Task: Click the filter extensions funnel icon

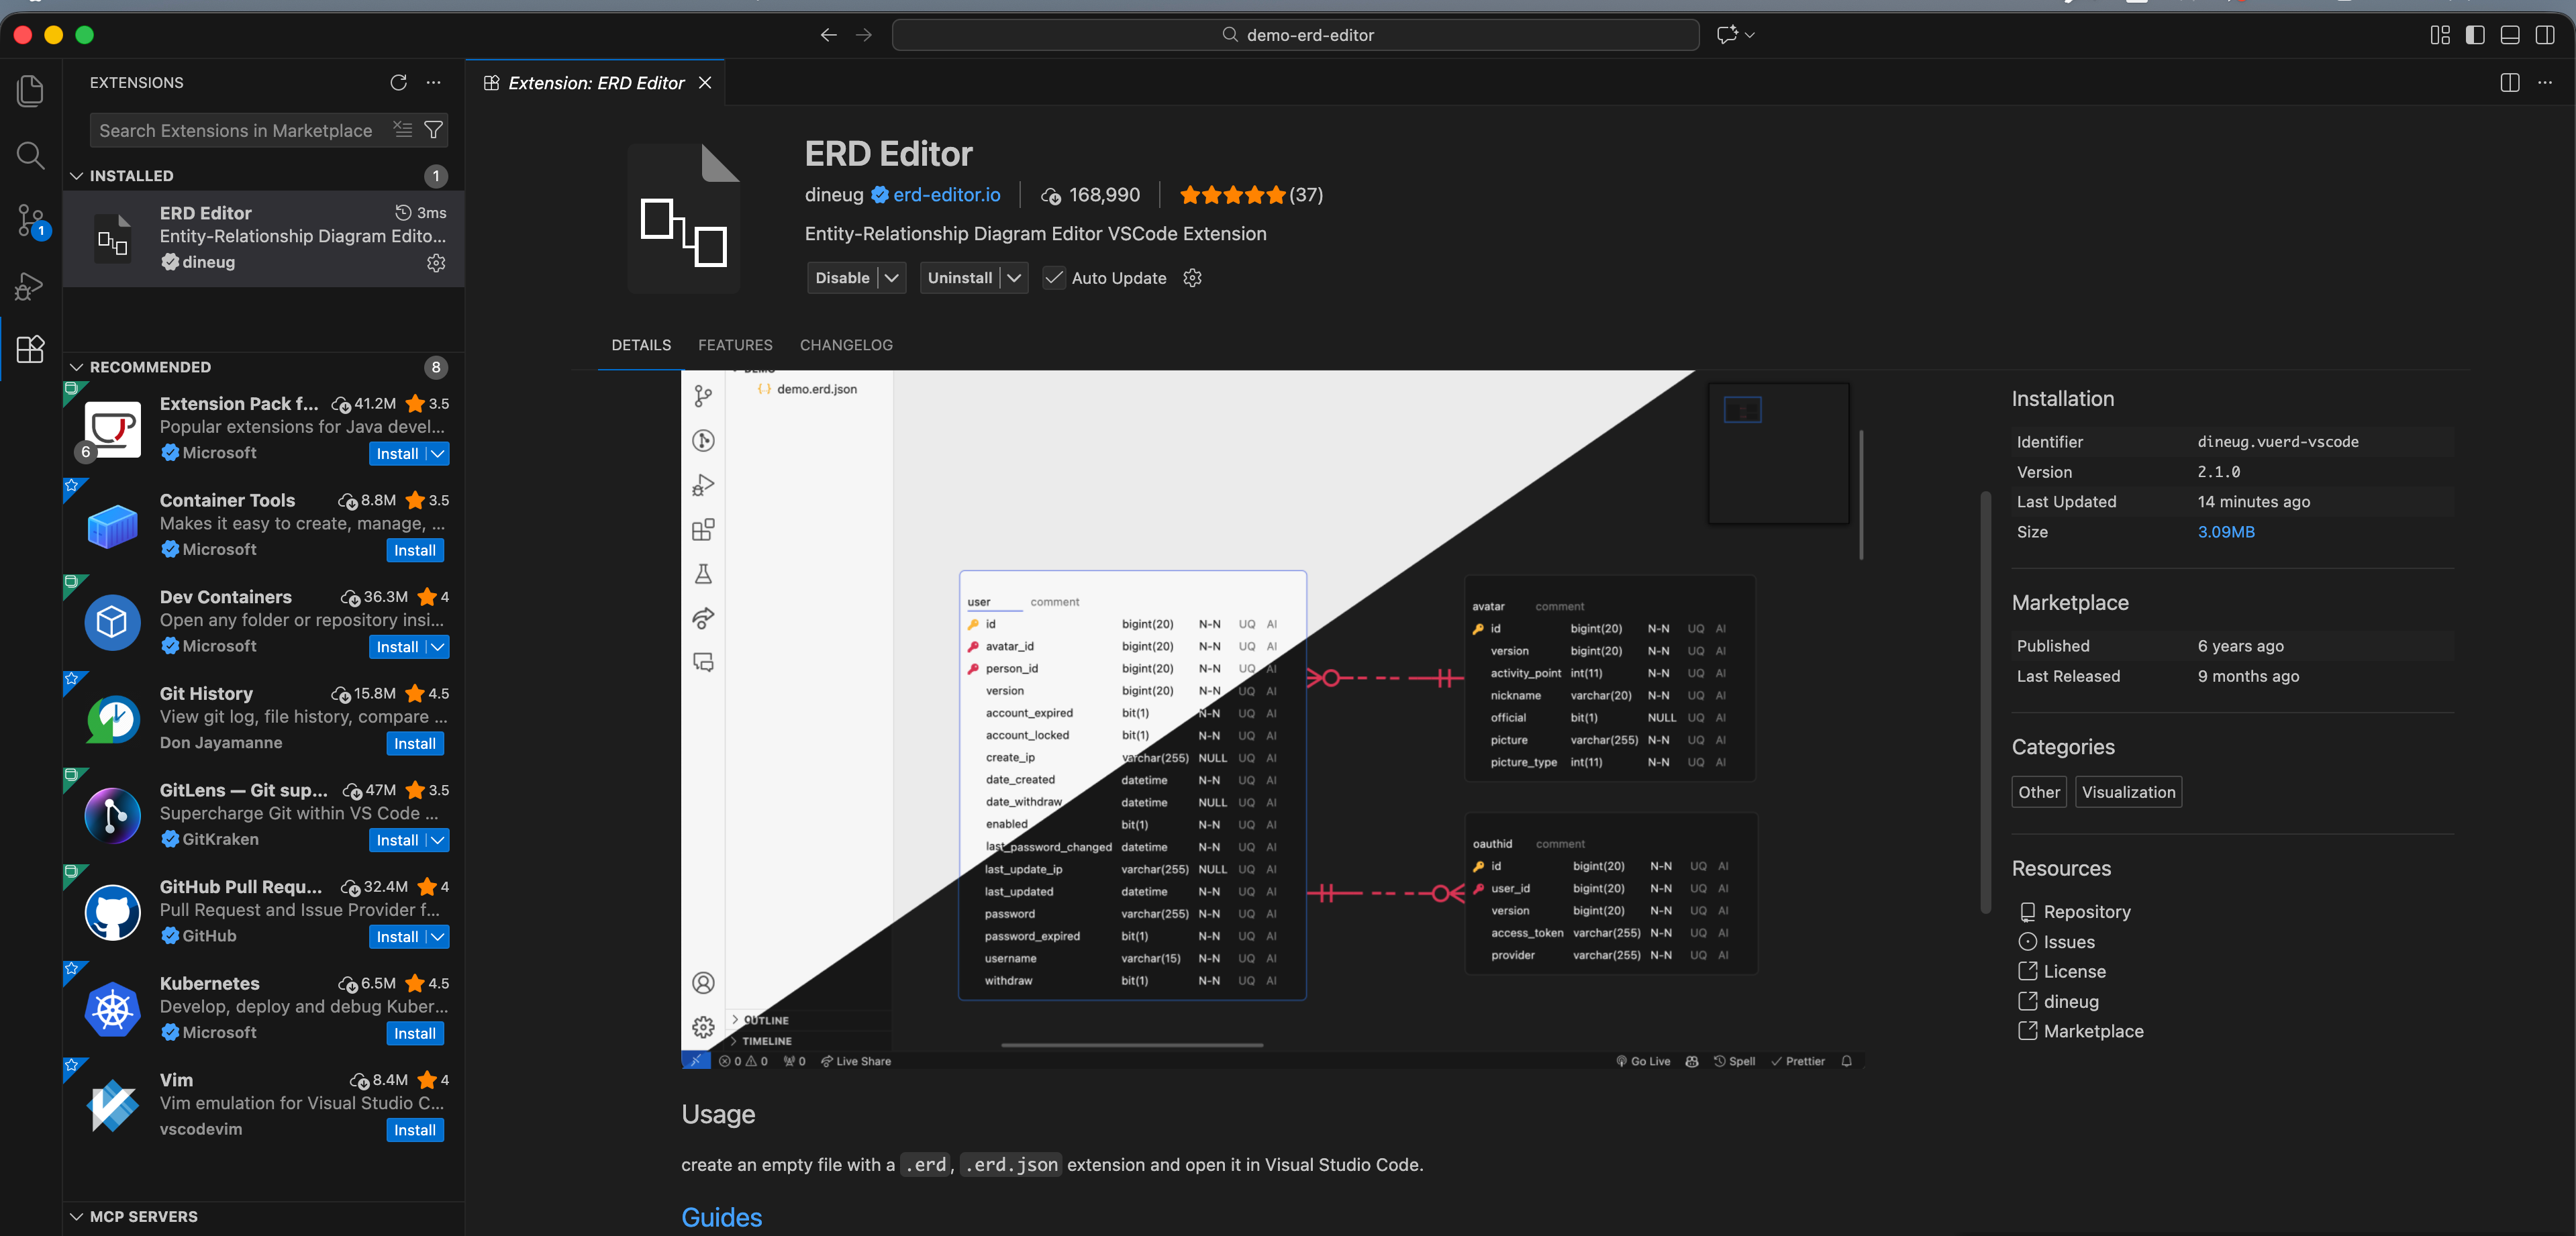Action: pos(433,130)
